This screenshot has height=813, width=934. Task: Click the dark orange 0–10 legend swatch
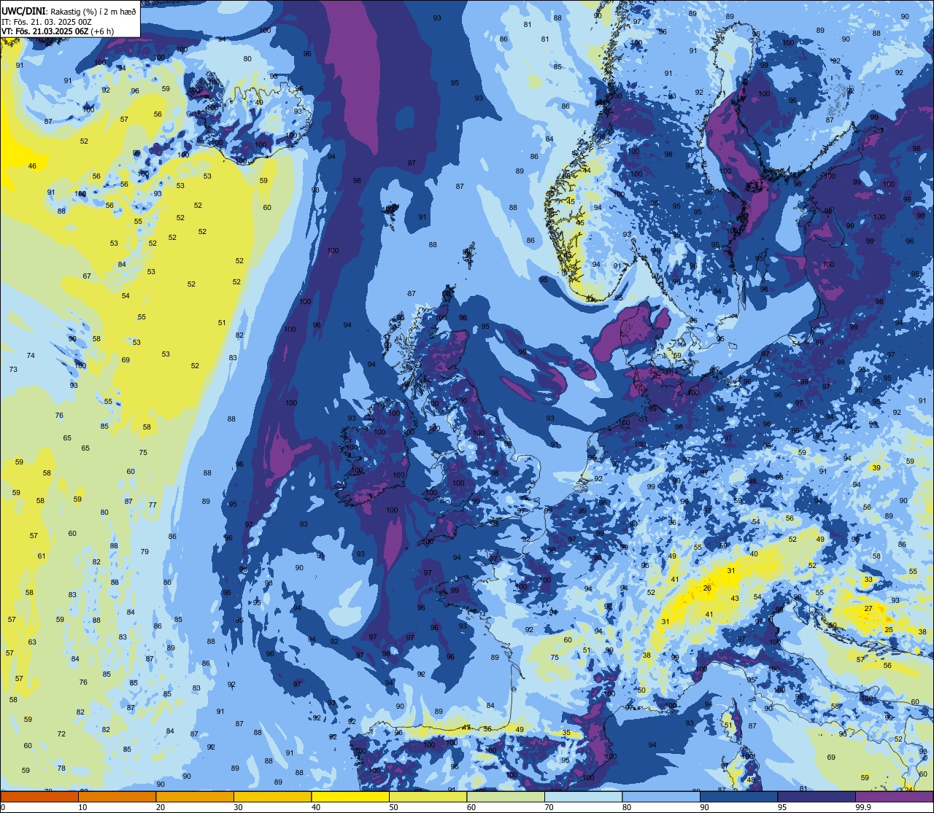point(39,796)
